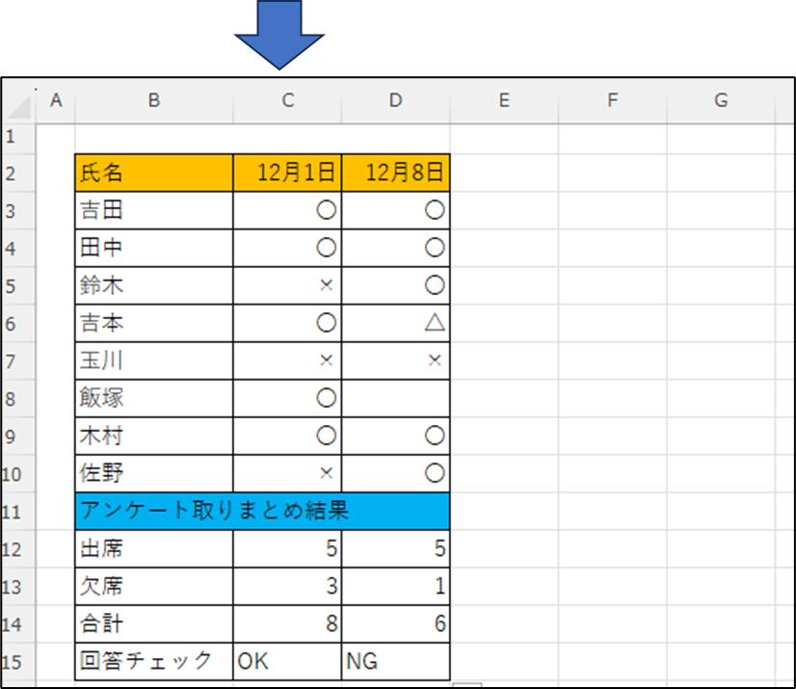Select row 5 header
796x689 pixels.
(x=18, y=286)
